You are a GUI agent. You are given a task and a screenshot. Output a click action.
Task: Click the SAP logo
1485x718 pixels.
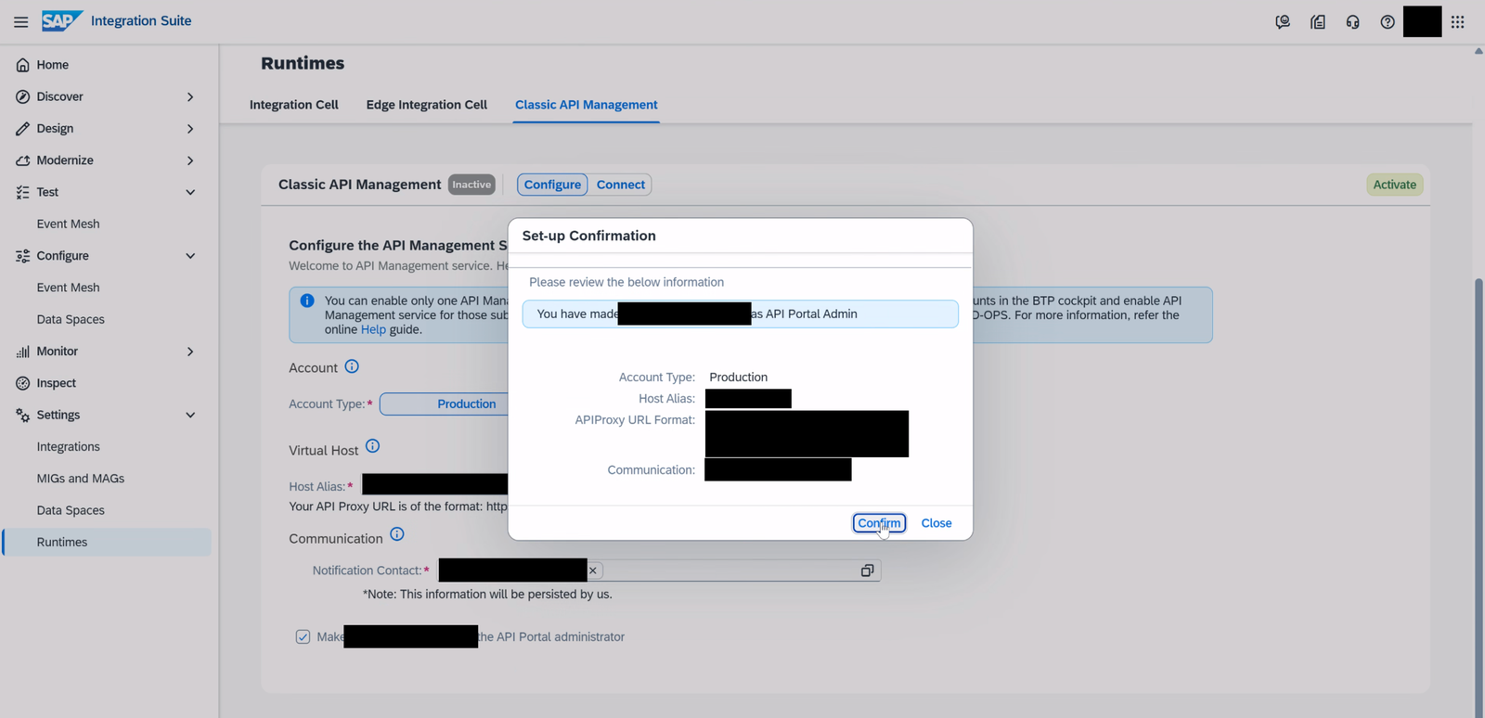coord(62,20)
